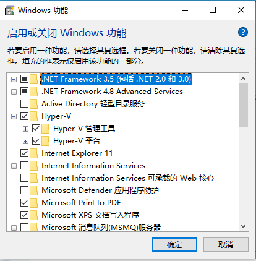This screenshot has height=261, width=256.
Task: Click folder icon next to Microsoft Print to PDF
Action: [34, 203]
